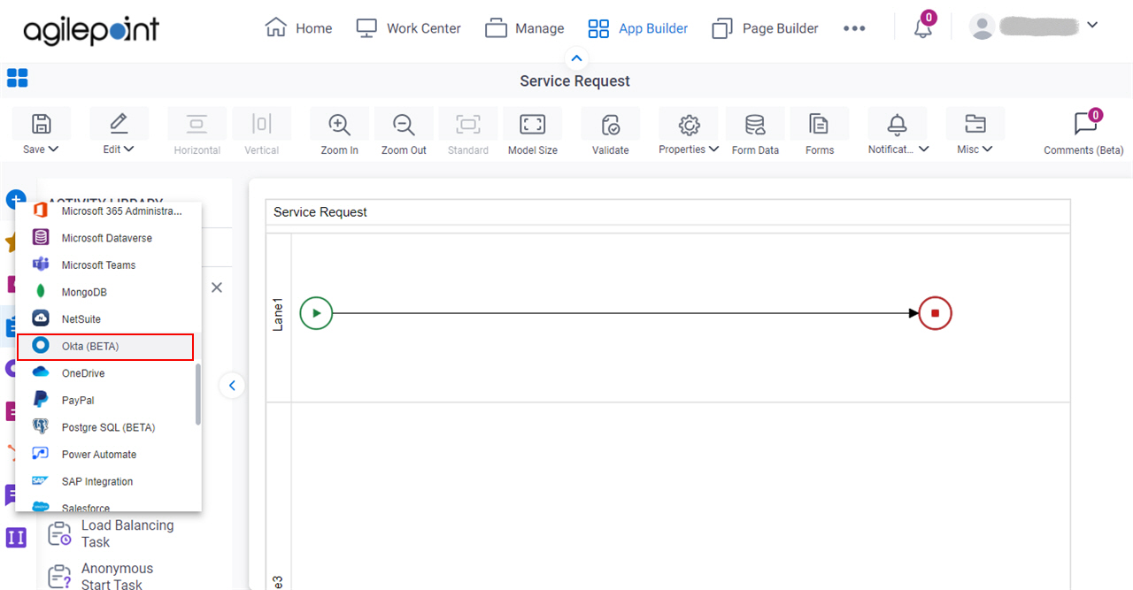Click the Service Request pool title

320,212
